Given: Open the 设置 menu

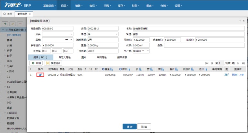Looking at the screenshot, I should [178, 5].
